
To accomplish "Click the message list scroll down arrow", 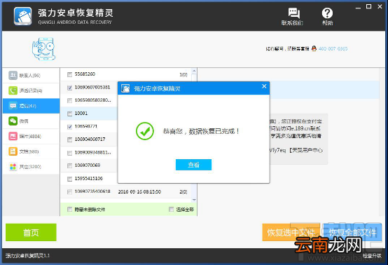I will point(194,200).
